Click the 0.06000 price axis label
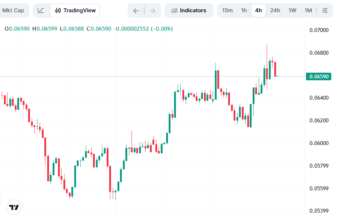 point(319,143)
